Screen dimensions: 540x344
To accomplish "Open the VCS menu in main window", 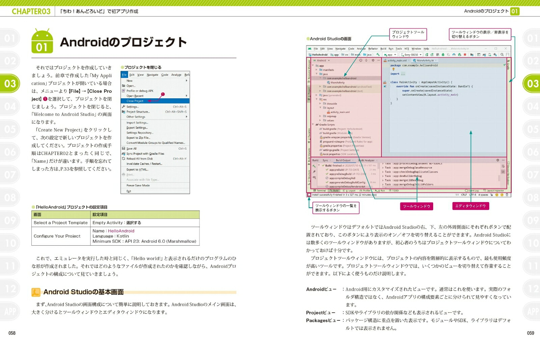I will point(407,49).
